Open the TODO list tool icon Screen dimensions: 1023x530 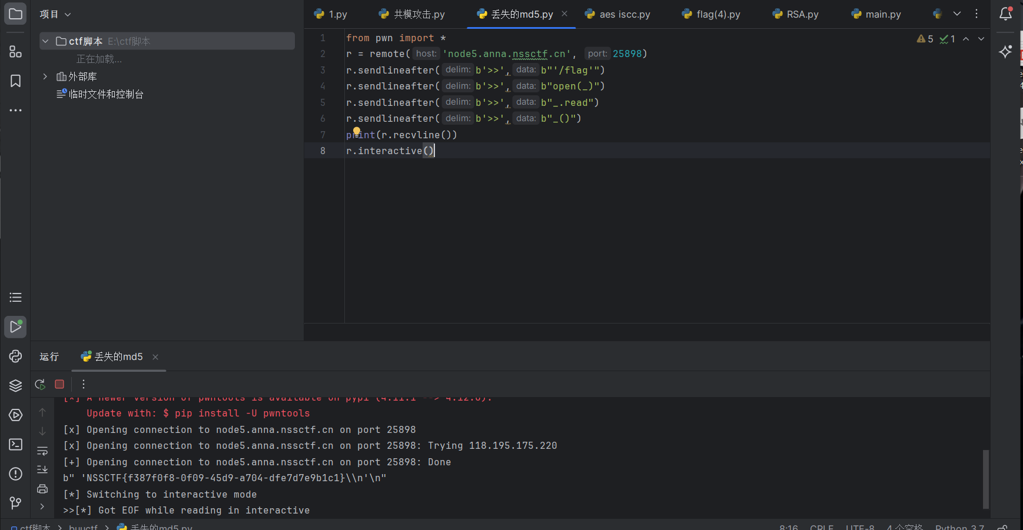tap(15, 298)
